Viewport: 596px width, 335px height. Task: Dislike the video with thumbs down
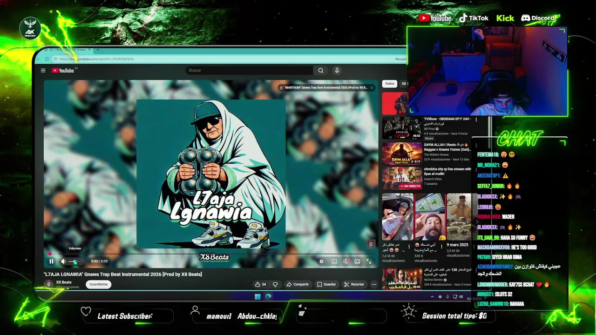[275, 284]
